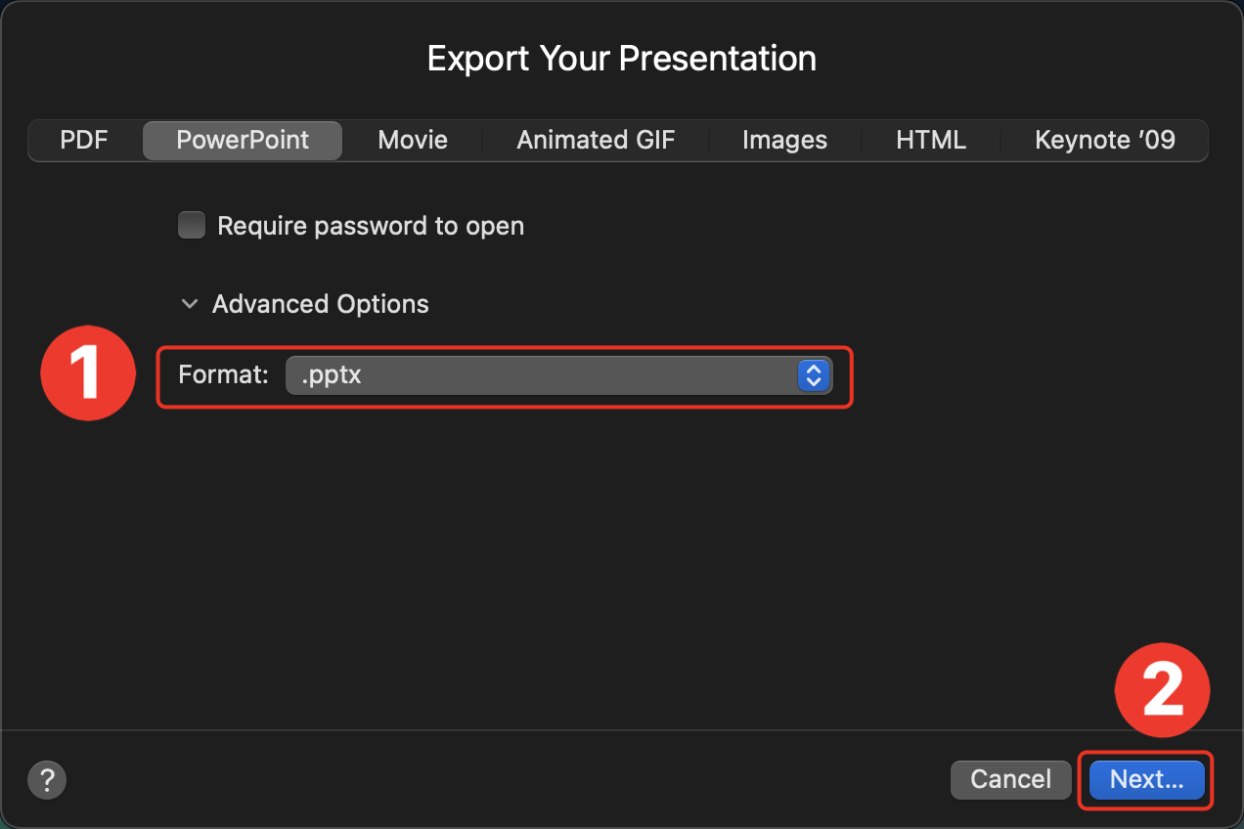
Task: Open the HTML export tab
Action: pos(930,140)
